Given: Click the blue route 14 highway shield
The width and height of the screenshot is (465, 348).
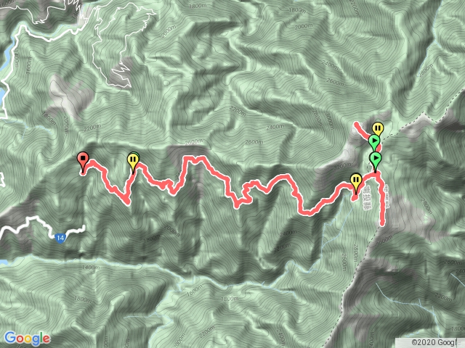Looking at the screenshot, I should click(x=60, y=238).
